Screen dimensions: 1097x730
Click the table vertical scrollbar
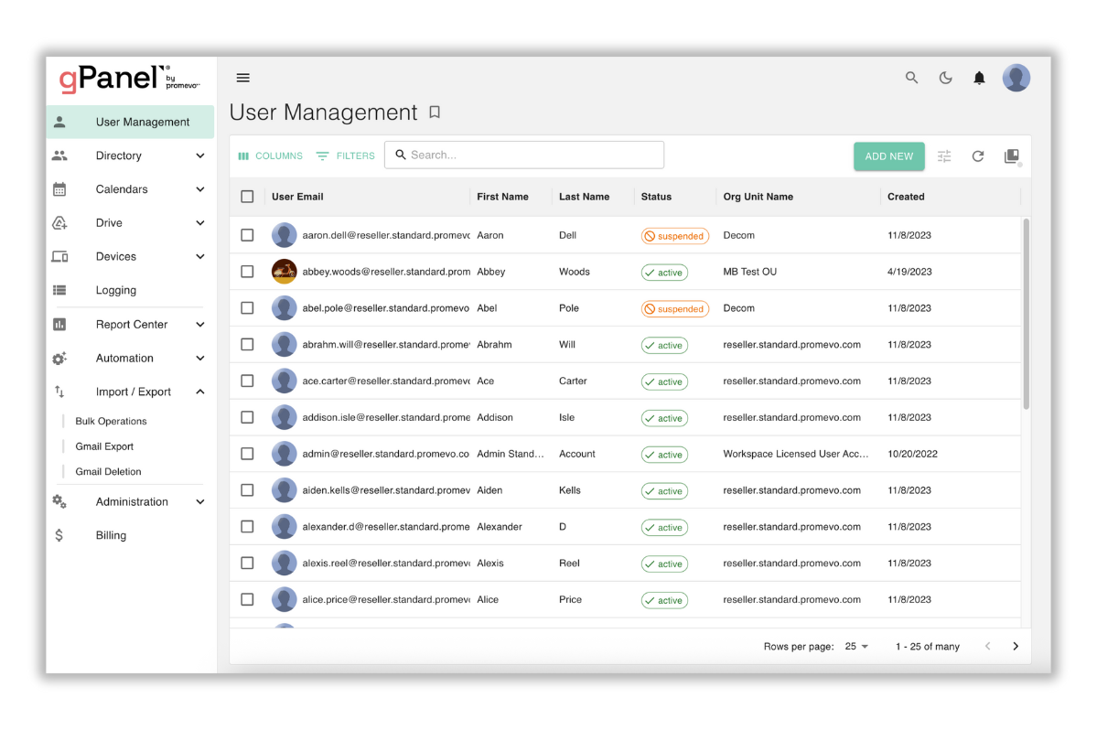click(1026, 313)
